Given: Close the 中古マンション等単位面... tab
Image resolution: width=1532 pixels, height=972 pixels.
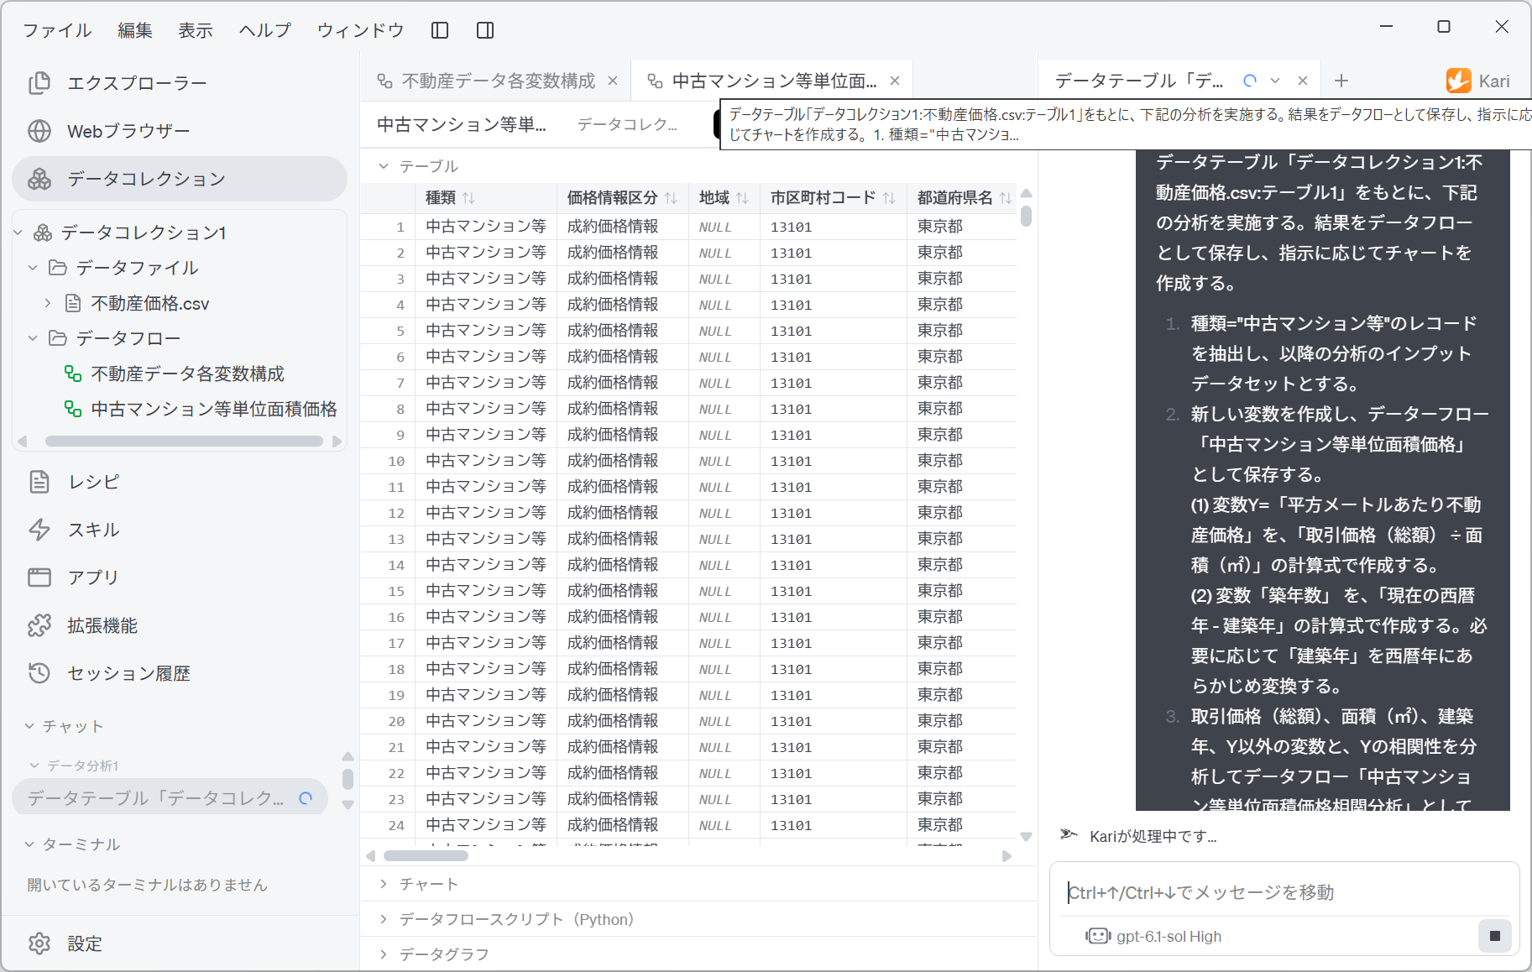Looking at the screenshot, I should 895,81.
